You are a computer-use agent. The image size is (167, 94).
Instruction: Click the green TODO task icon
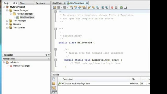tap(59, 84)
